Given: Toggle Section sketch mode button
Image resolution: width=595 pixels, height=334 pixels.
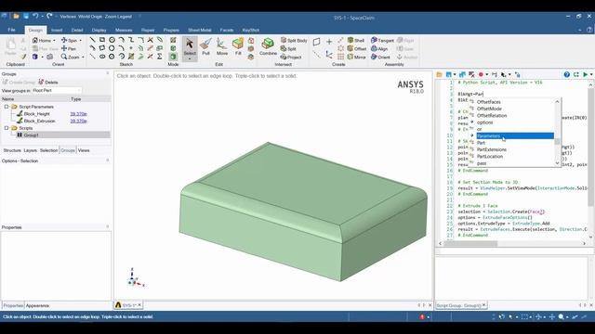Looking at the screenshot, I should pos(173,48).
